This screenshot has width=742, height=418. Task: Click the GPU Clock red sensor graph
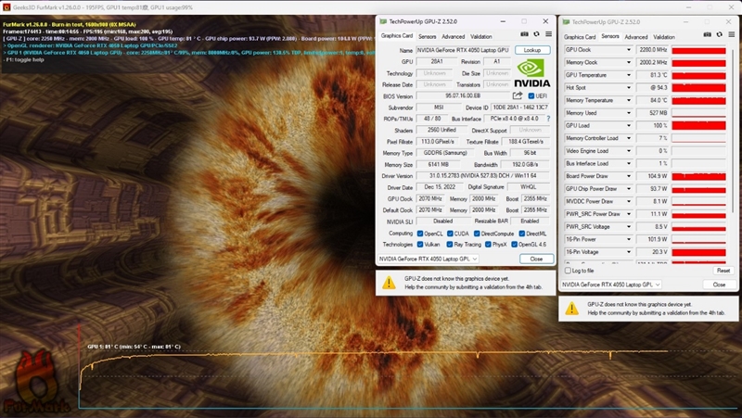tap(698, 50)
